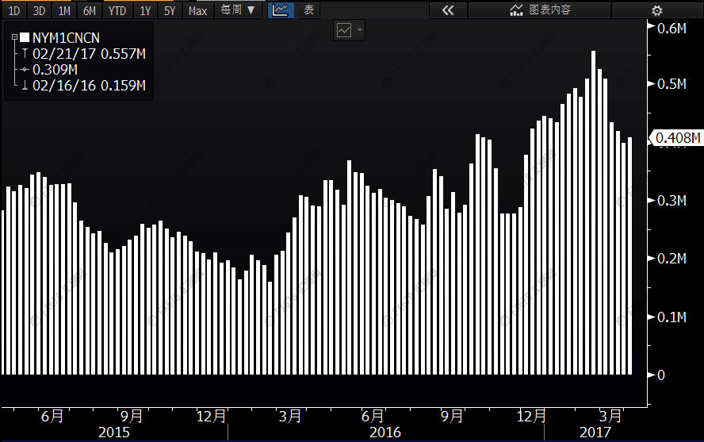Select the YTD time range

tap(117, 10)
